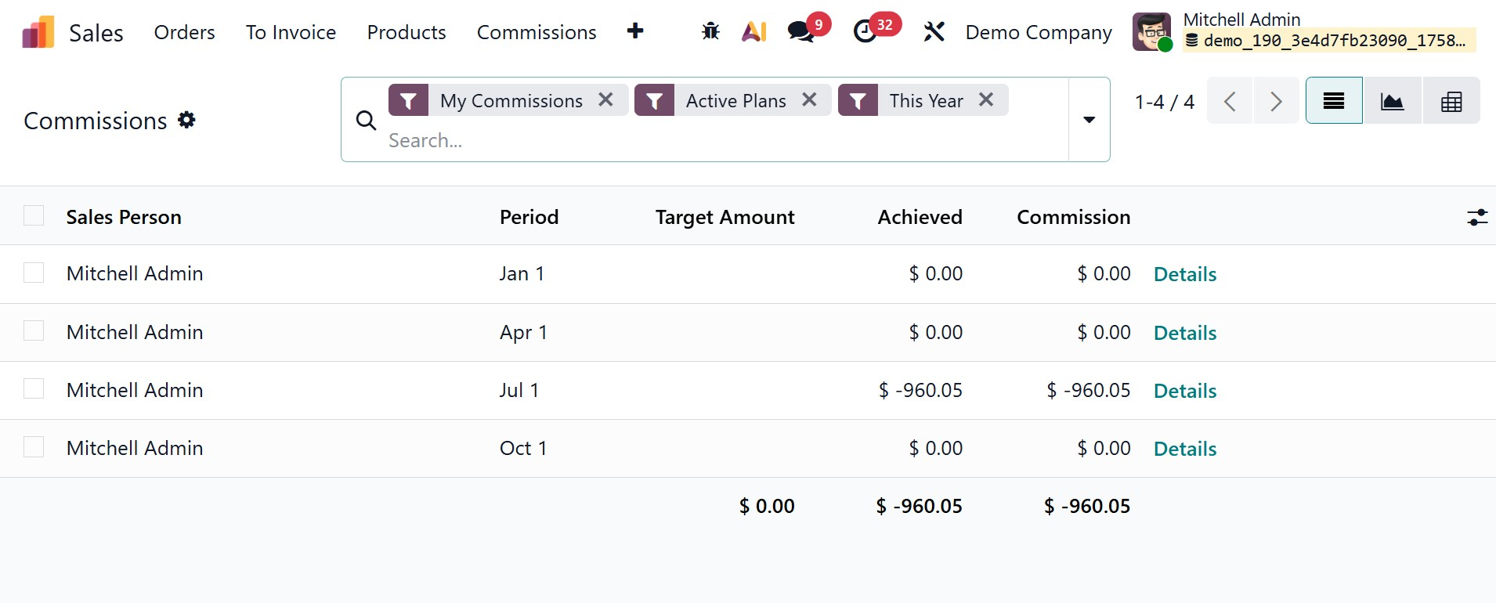Viewport: 1496px width, 603px height.
Task: Switch to the pivot table view
Action: 1451,101
